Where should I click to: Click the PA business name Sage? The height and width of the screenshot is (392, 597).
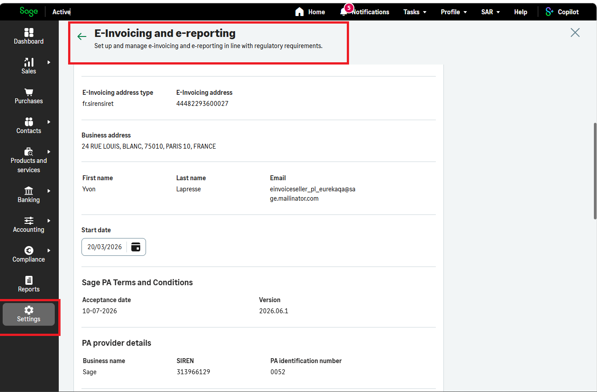click(x=90, y=372)
